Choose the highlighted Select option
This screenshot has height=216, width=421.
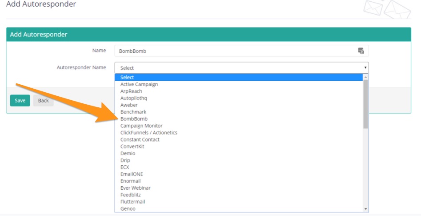click(x=239, y=77)
